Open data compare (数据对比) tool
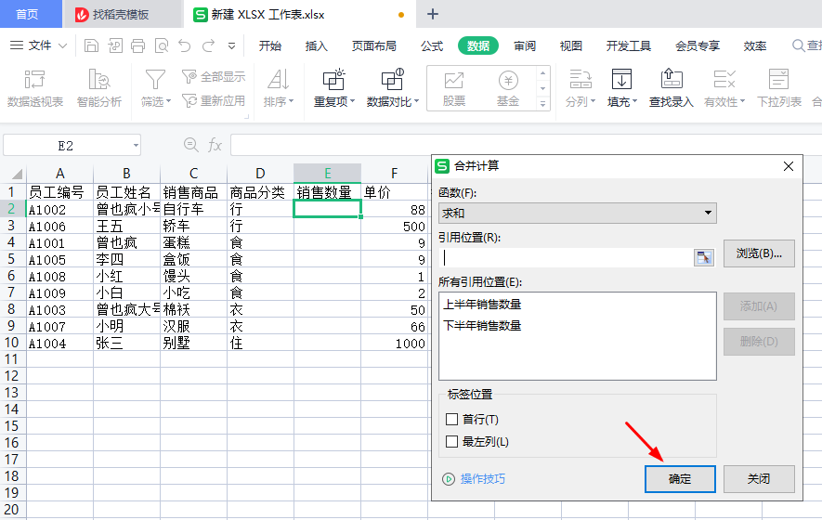 (x=393, y=88)
